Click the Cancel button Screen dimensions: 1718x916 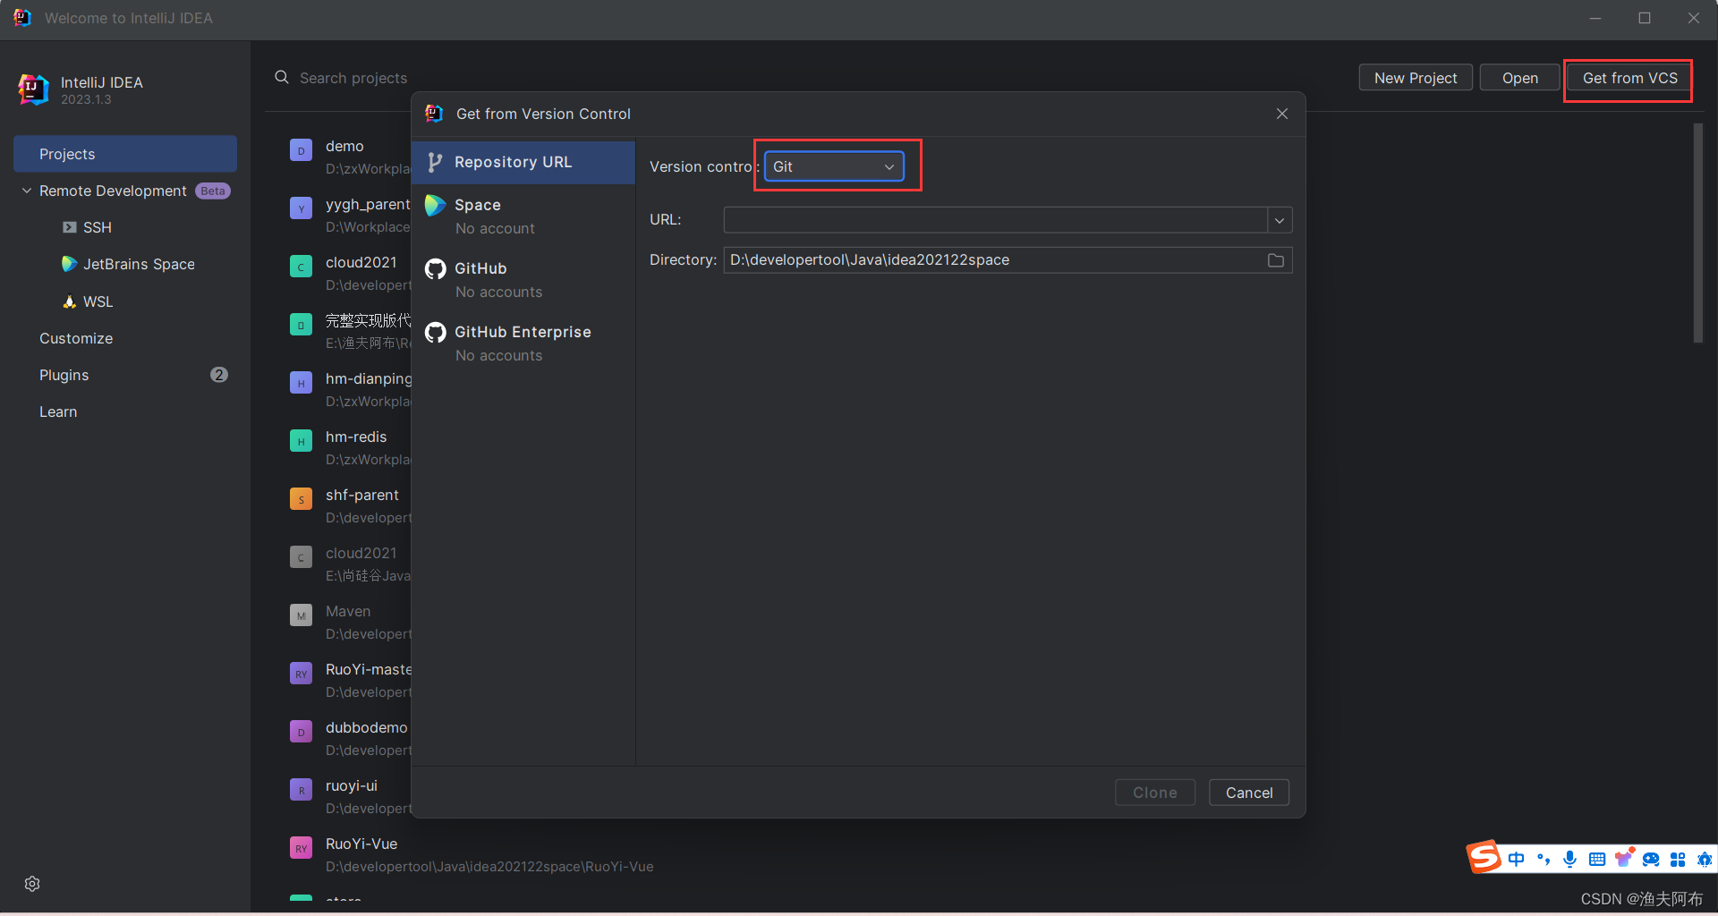pyautogui.click(x=1248, y=793)
